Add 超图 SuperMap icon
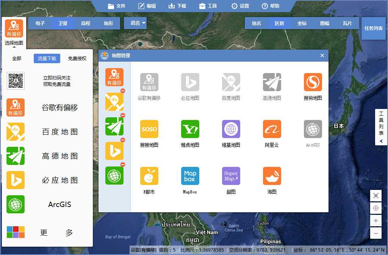Screen dimensions: 388x255 (x=231, y=176)
